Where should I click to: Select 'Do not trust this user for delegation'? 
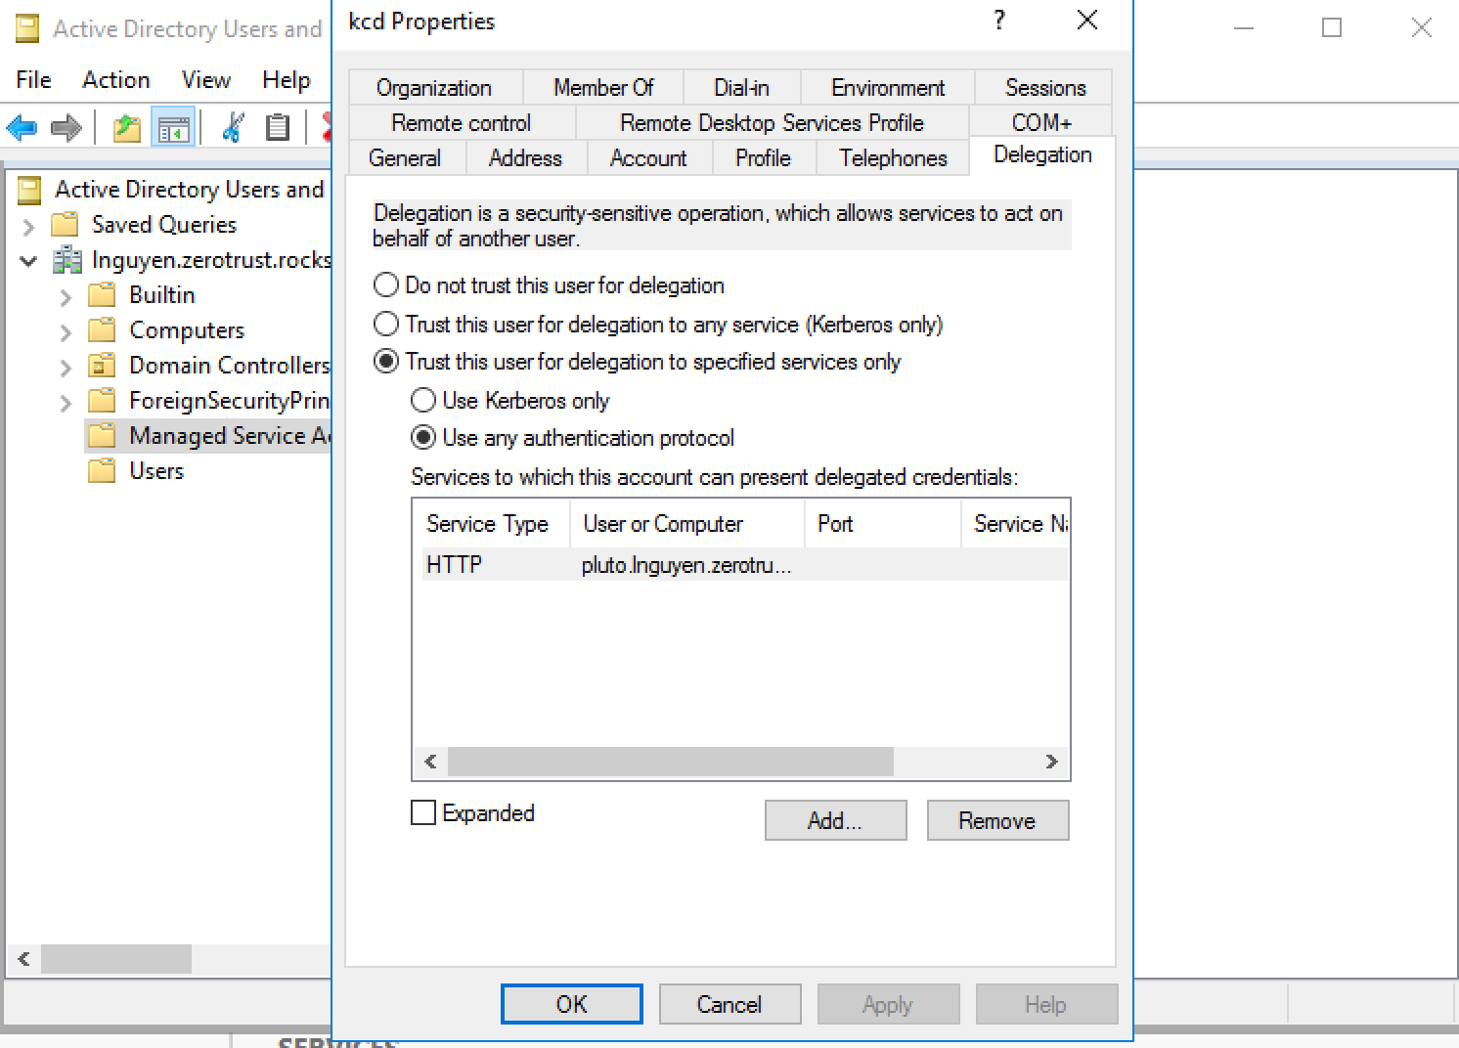(386, 284)
